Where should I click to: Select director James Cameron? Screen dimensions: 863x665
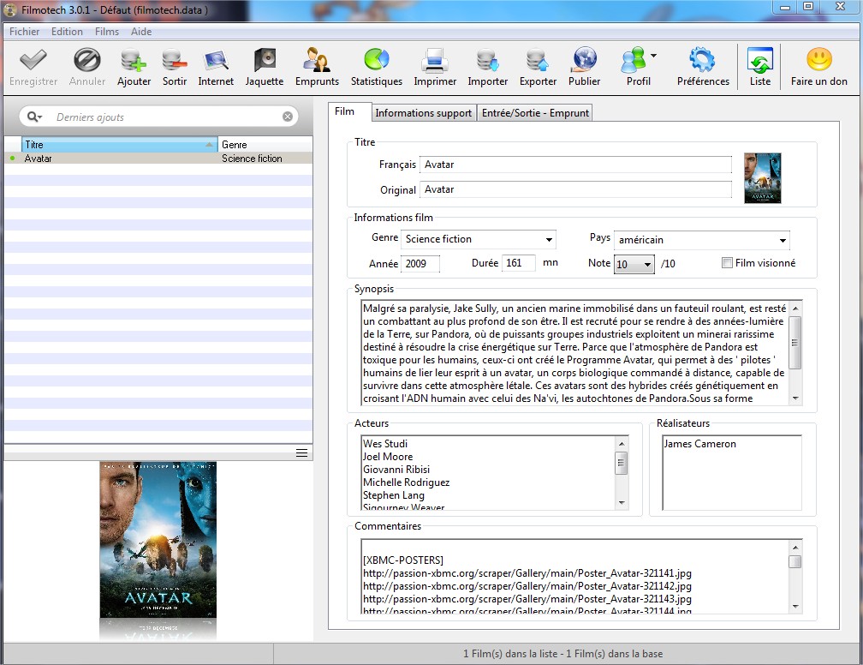click(699, 444)
